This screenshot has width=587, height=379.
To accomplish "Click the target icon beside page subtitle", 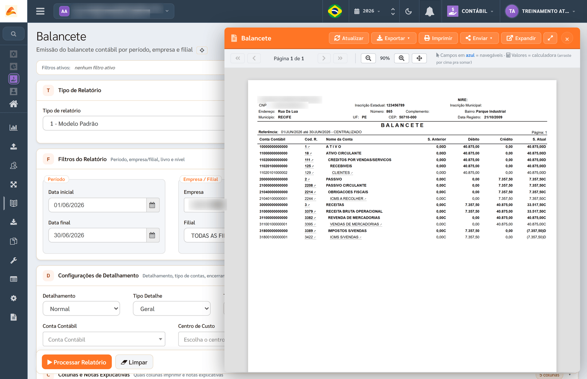I will tap(202, 50).
